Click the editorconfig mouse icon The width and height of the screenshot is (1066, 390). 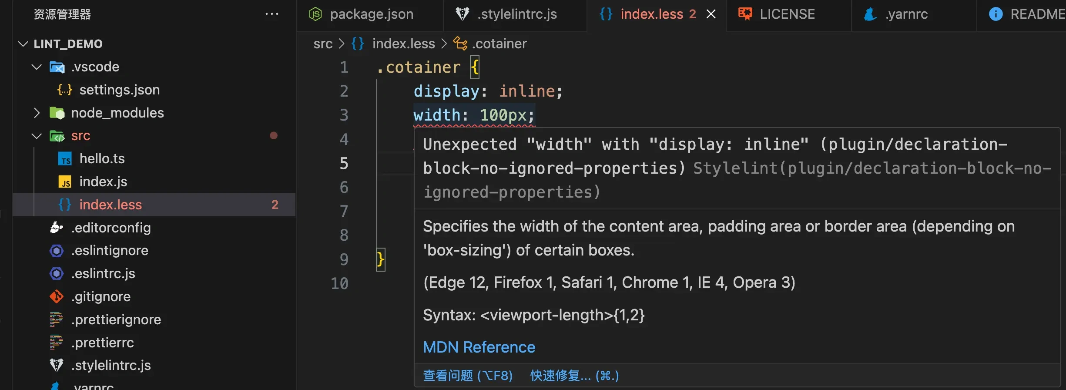click(57, 228)
